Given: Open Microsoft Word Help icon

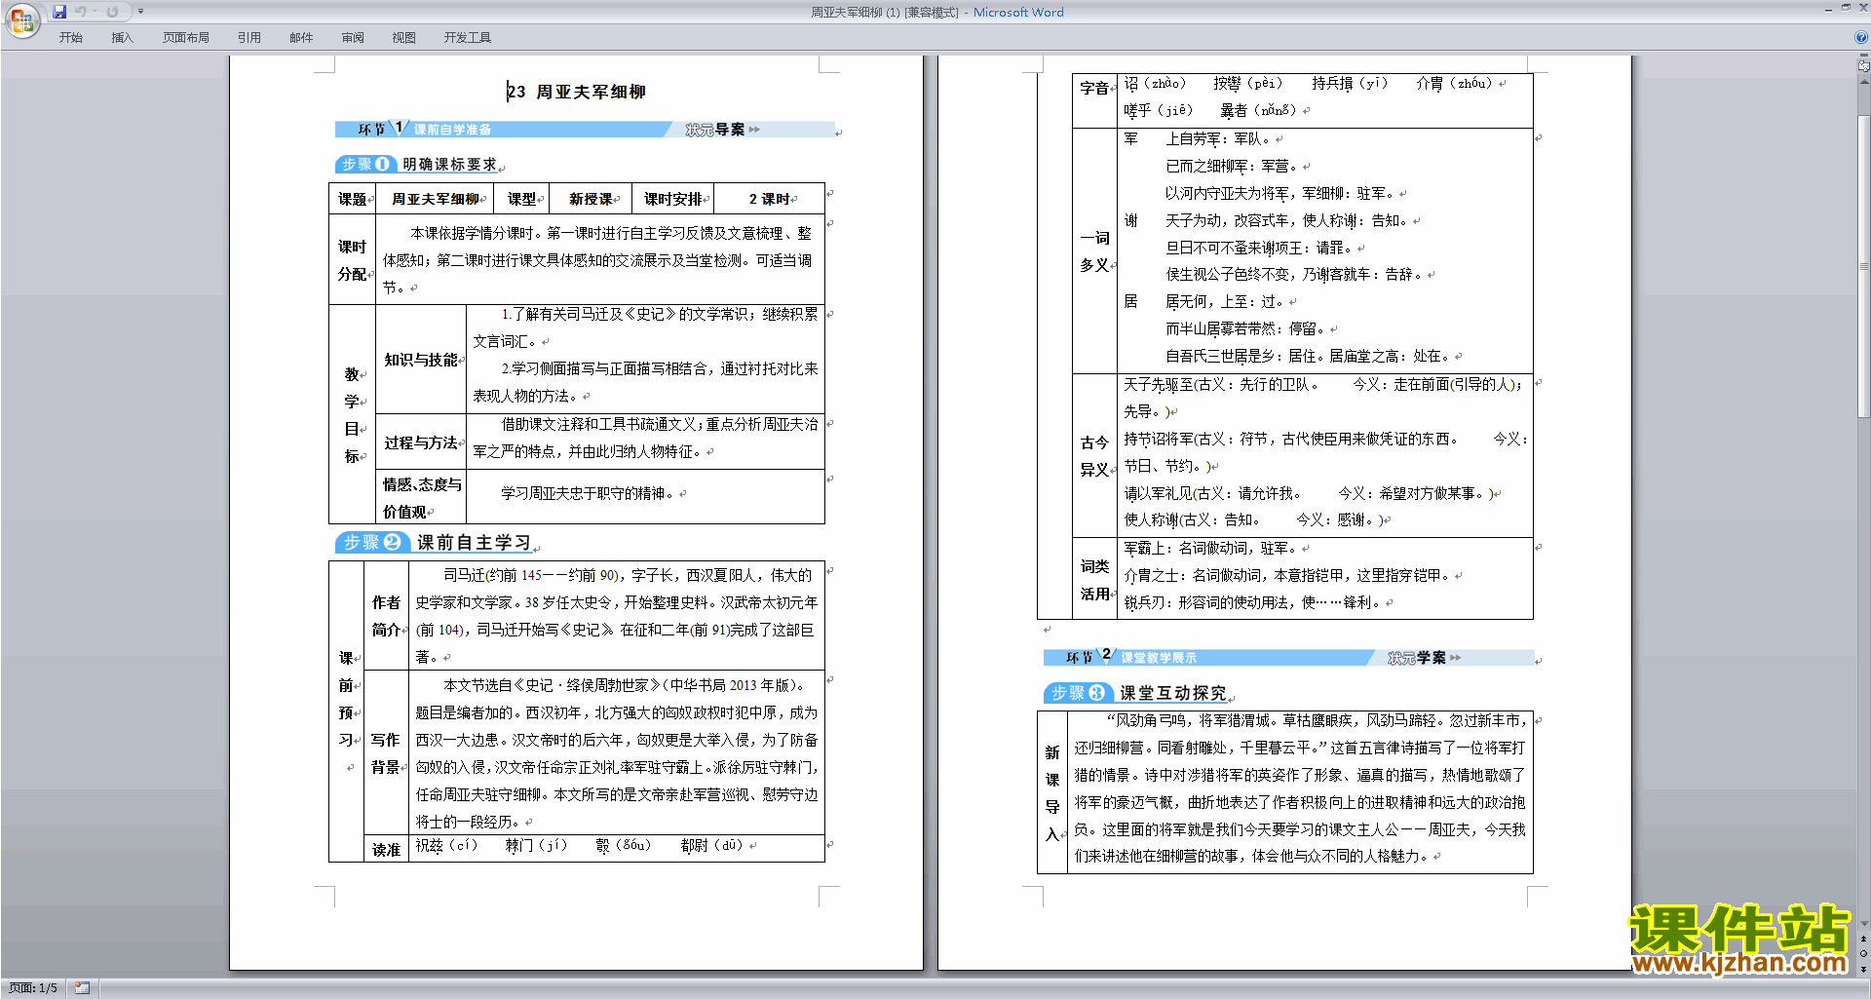Looking at the screenshot, I should click(1860, 38).
